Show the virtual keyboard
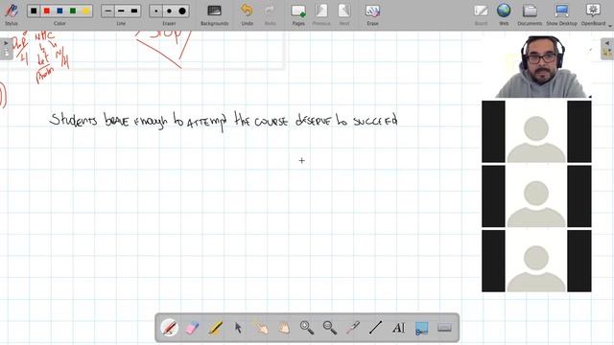 (x=444, y=328)
